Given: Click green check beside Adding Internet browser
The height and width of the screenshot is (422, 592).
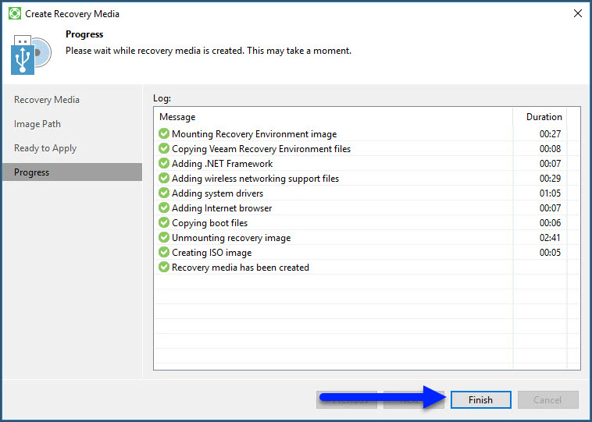Looking at the screenshot, I should click(164, 208).
